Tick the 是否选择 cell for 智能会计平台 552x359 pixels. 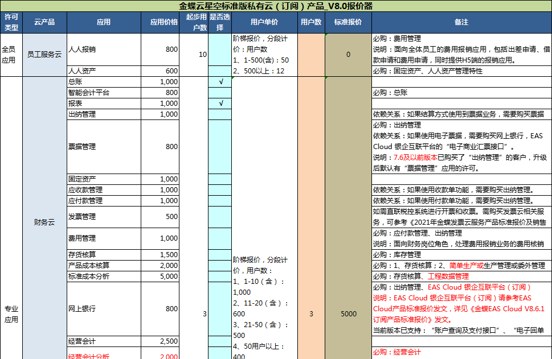click(x=220, y=93)
